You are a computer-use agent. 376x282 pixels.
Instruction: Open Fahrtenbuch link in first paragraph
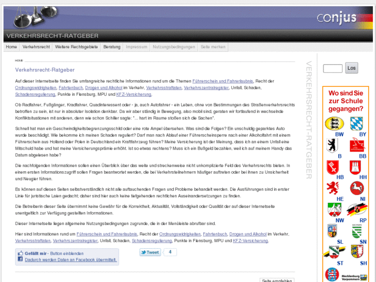coord(71,88)
